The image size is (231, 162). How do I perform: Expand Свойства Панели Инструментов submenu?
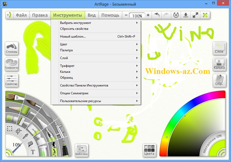(x=96, y=85)
